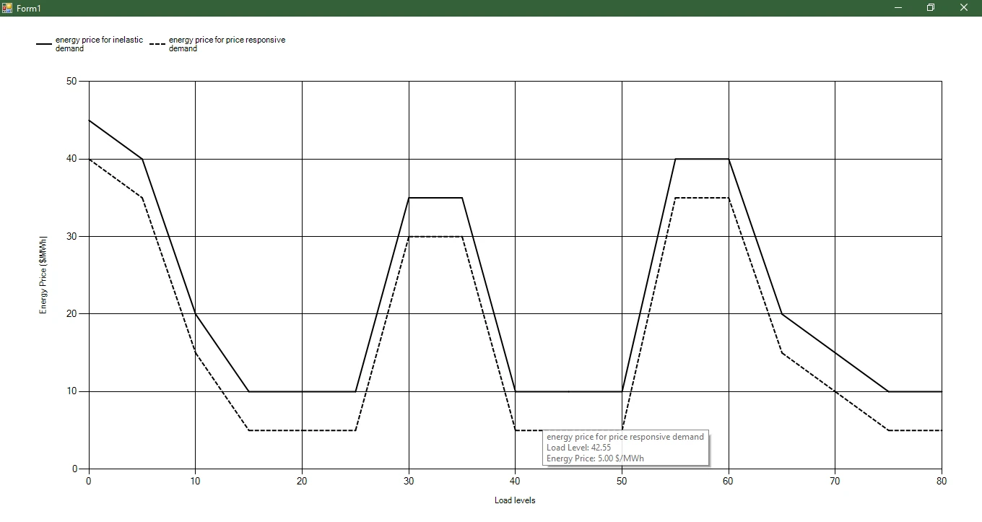Select the price responsive demand legend label
This screenshot has width=982, height=522.
227,44
